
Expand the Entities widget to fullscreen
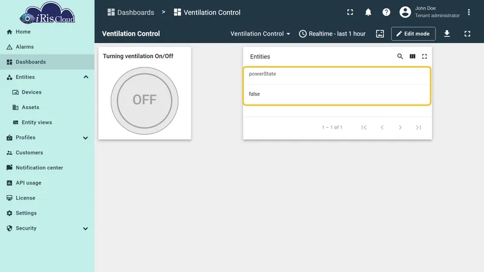425,56
